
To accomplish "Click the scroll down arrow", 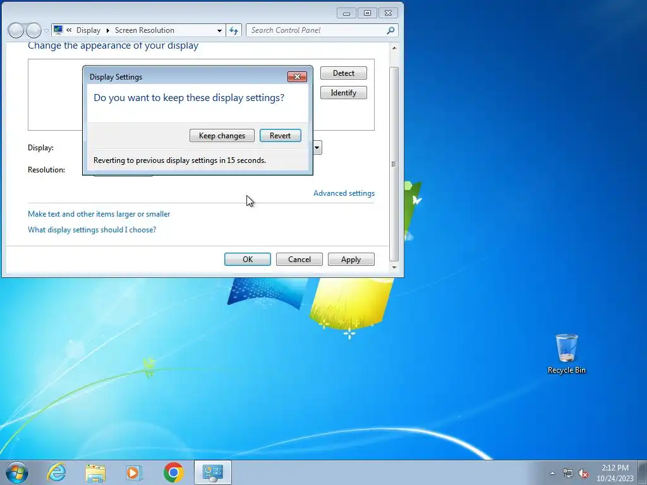I will click(394, 267).
